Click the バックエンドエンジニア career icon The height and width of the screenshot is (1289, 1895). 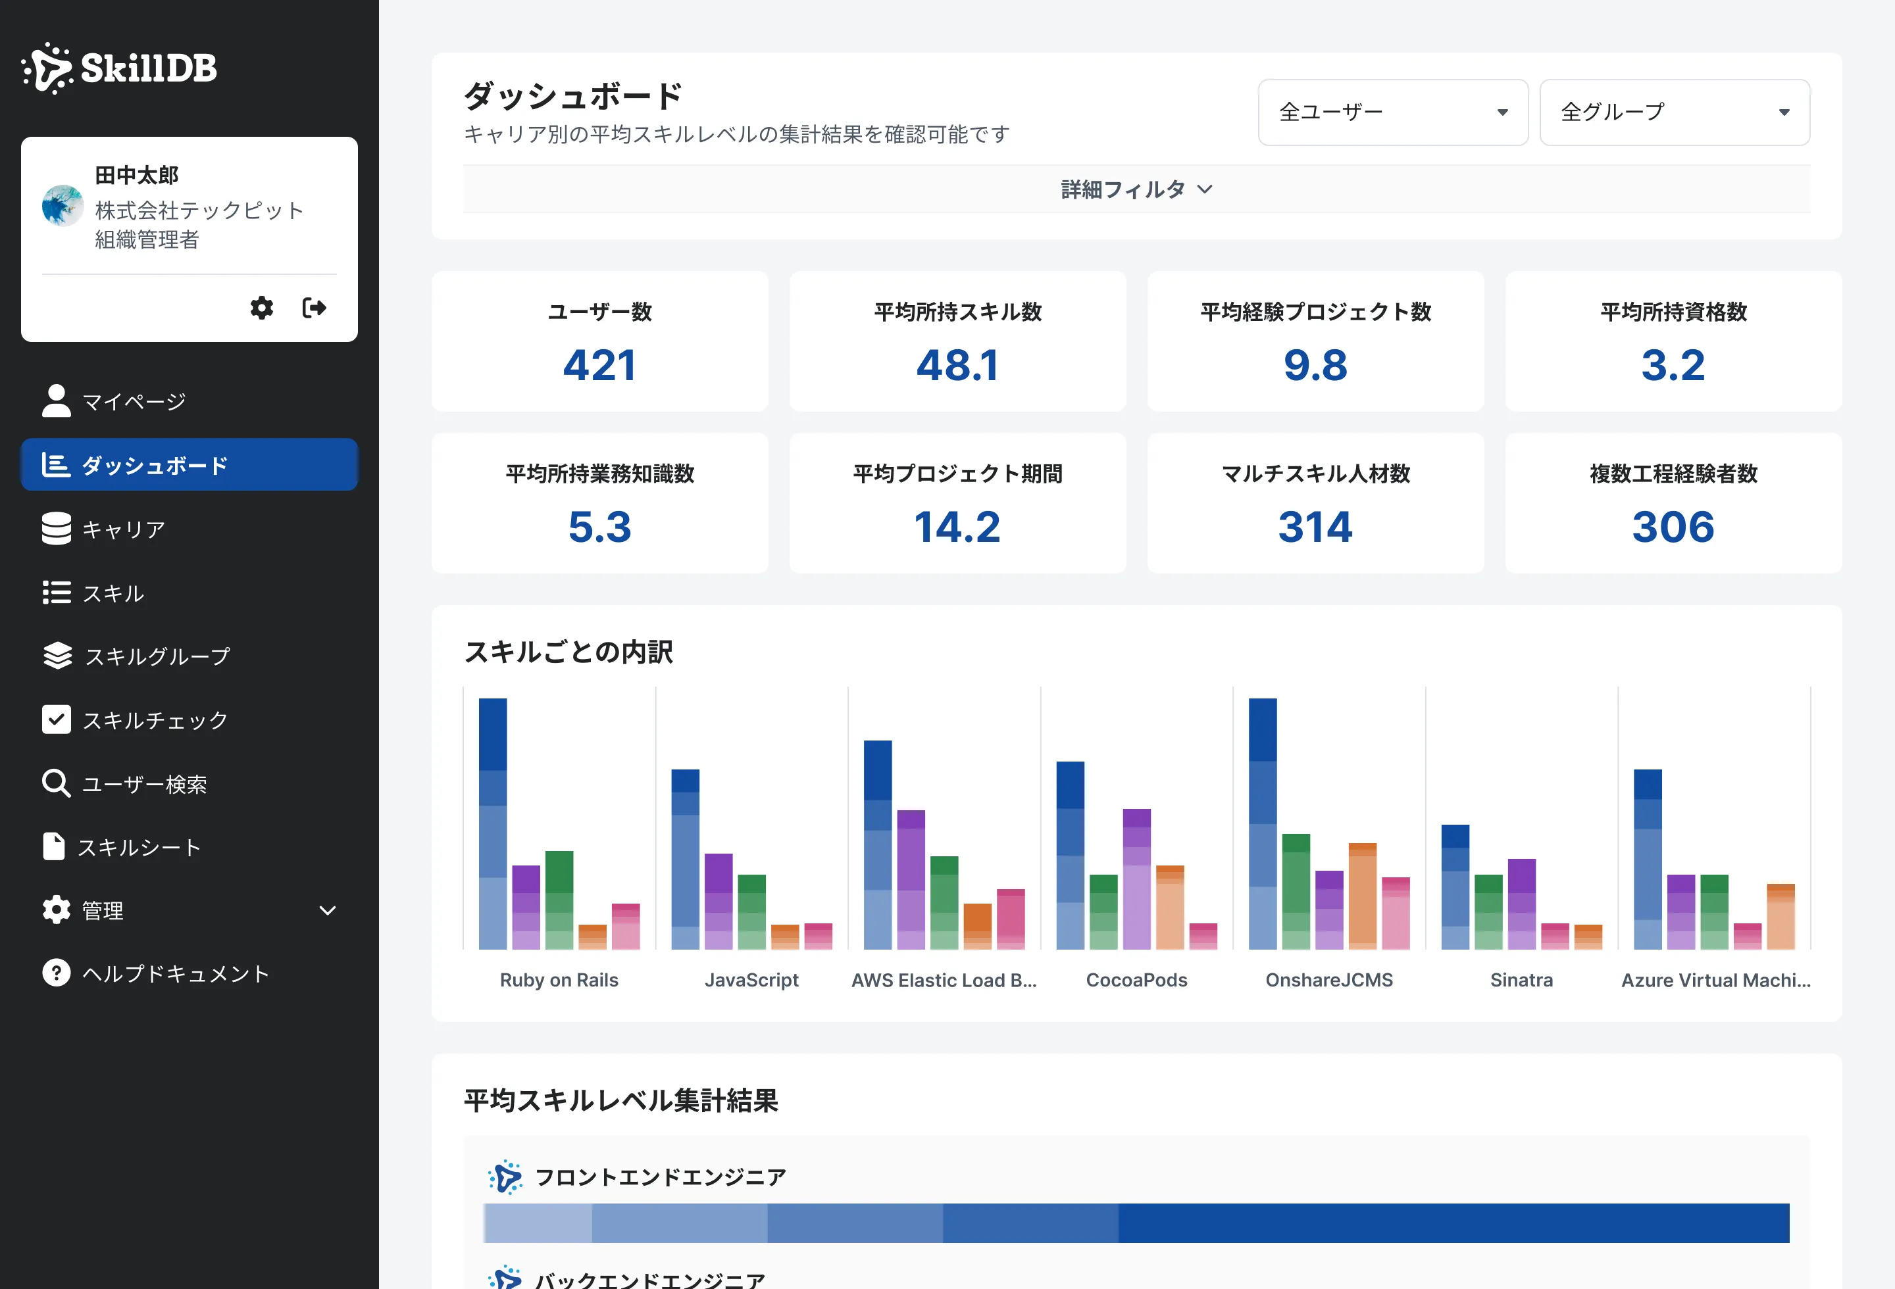505,1278
